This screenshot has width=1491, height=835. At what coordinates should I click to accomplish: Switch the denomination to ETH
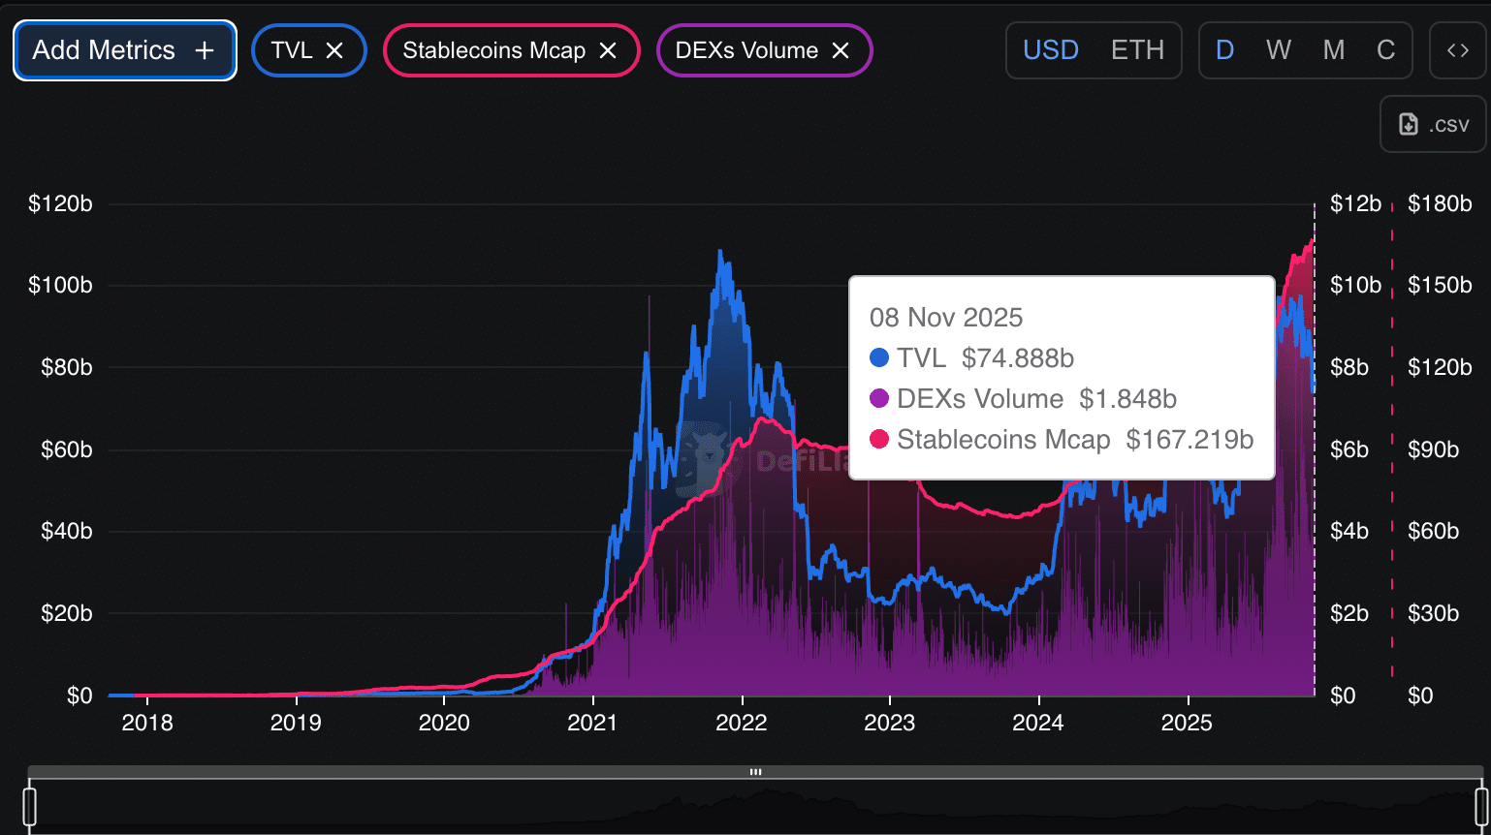(x=1137, y=50)
